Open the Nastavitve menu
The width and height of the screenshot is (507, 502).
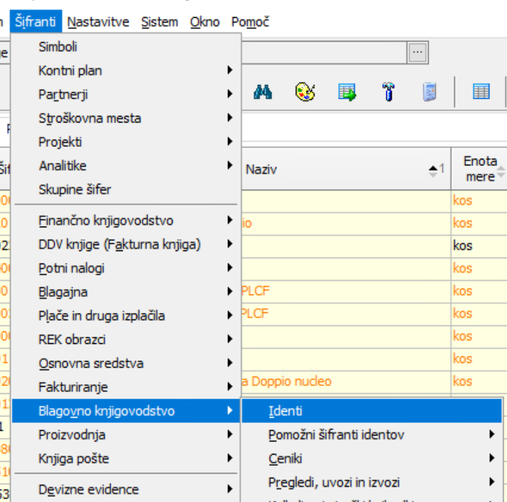(98, 22)
